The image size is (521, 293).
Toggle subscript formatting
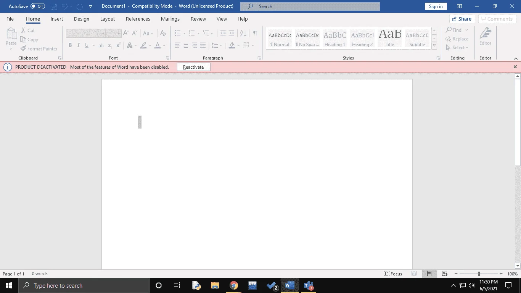[x=110, y=45]
